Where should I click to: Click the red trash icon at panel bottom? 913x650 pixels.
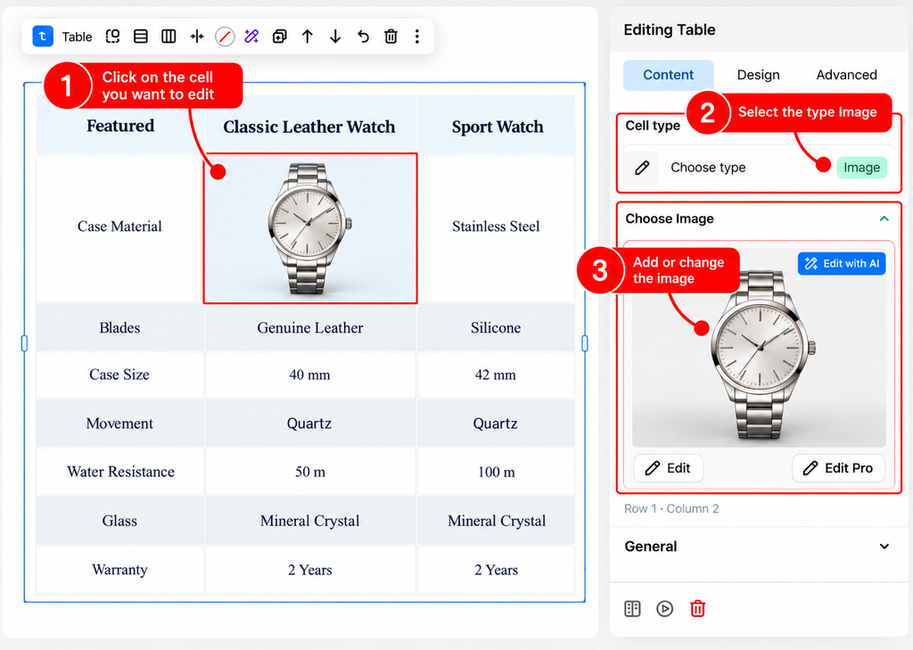[697, 609]
